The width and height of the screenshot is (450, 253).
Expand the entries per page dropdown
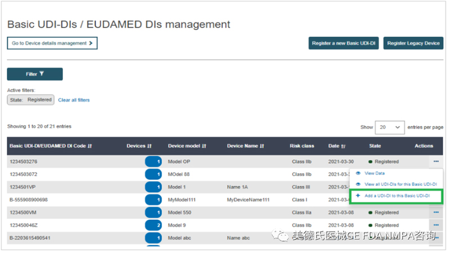click(x=390, y=127)
